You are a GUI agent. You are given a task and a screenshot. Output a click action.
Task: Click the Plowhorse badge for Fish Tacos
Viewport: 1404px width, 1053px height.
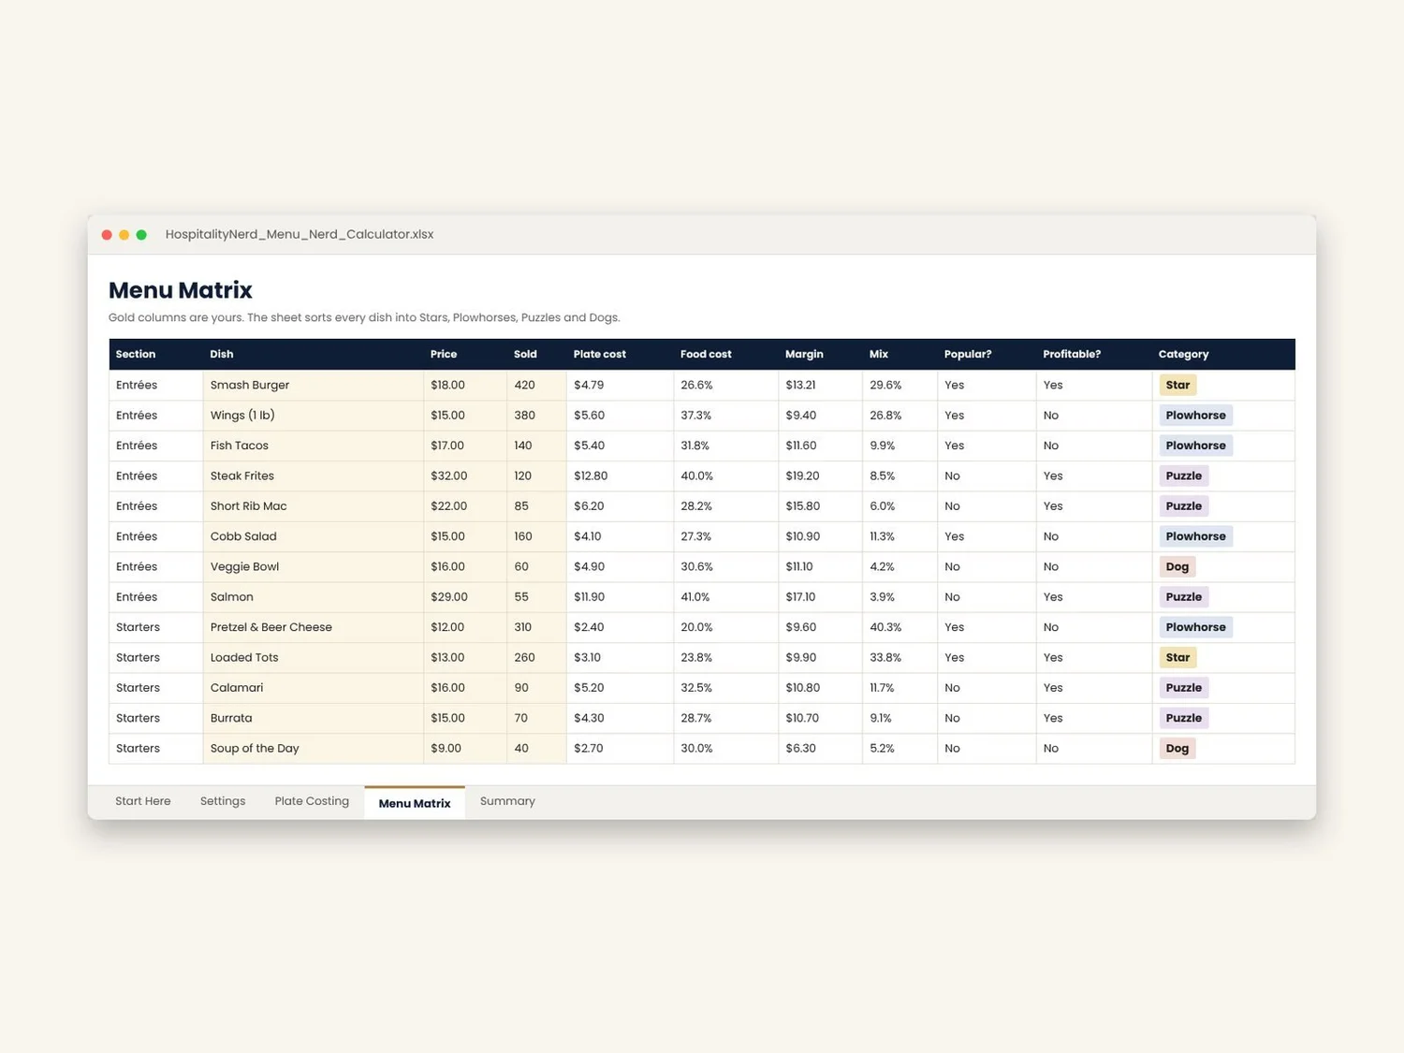pyautogui.click(x=1195, y=446)
